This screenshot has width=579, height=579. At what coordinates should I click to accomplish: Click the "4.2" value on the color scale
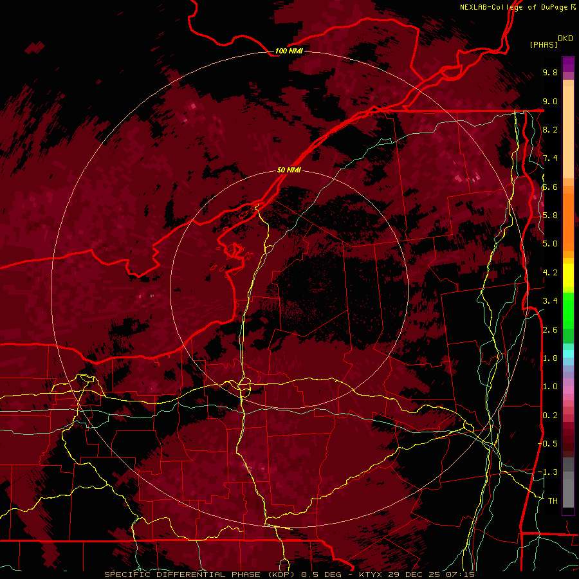pos(550,273)
